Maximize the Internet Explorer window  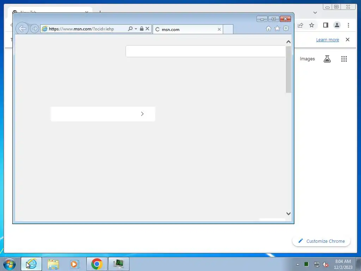click(x=274, y=19)
